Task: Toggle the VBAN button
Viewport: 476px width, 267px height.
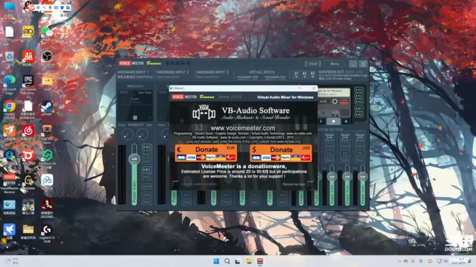Action: 313,64
